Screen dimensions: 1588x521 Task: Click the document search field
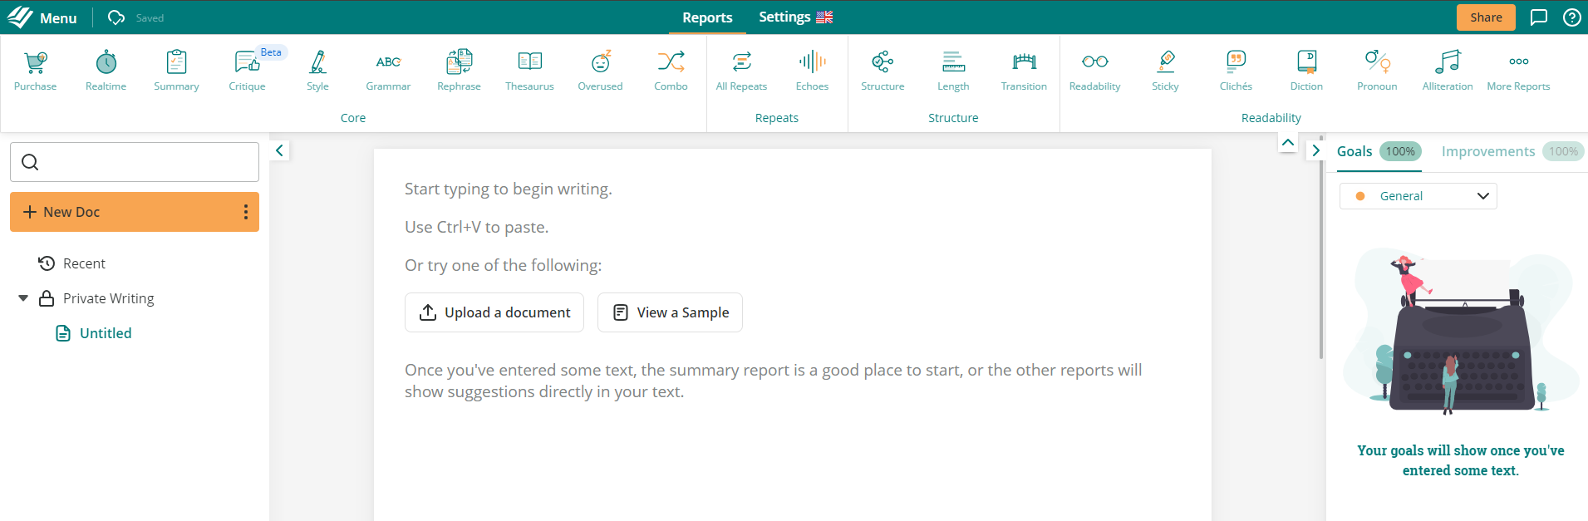tap(135, 162)
